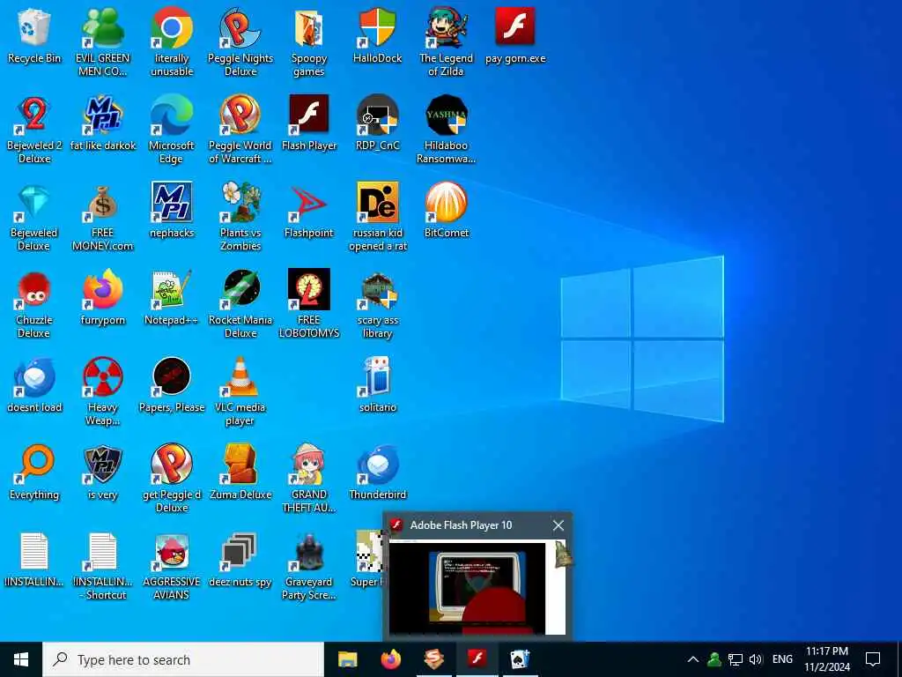This screenshot has width=902, height=677.
Task: Open the solitario card game icon
Action: tap(377, 386)
